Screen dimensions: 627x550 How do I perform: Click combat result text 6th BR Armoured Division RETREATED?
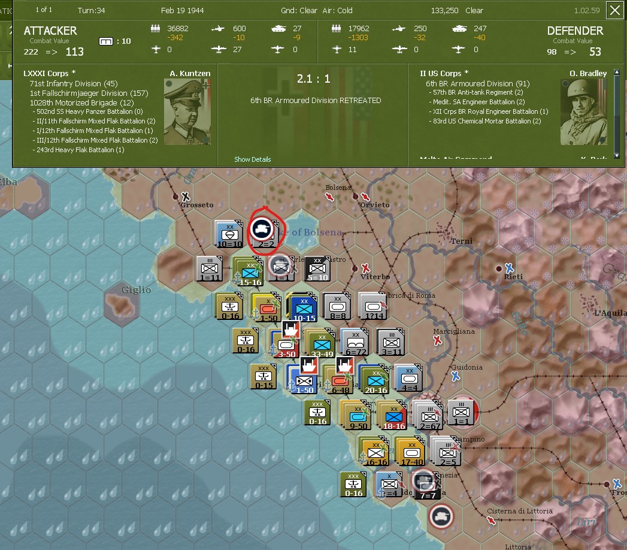pos(316,101)
